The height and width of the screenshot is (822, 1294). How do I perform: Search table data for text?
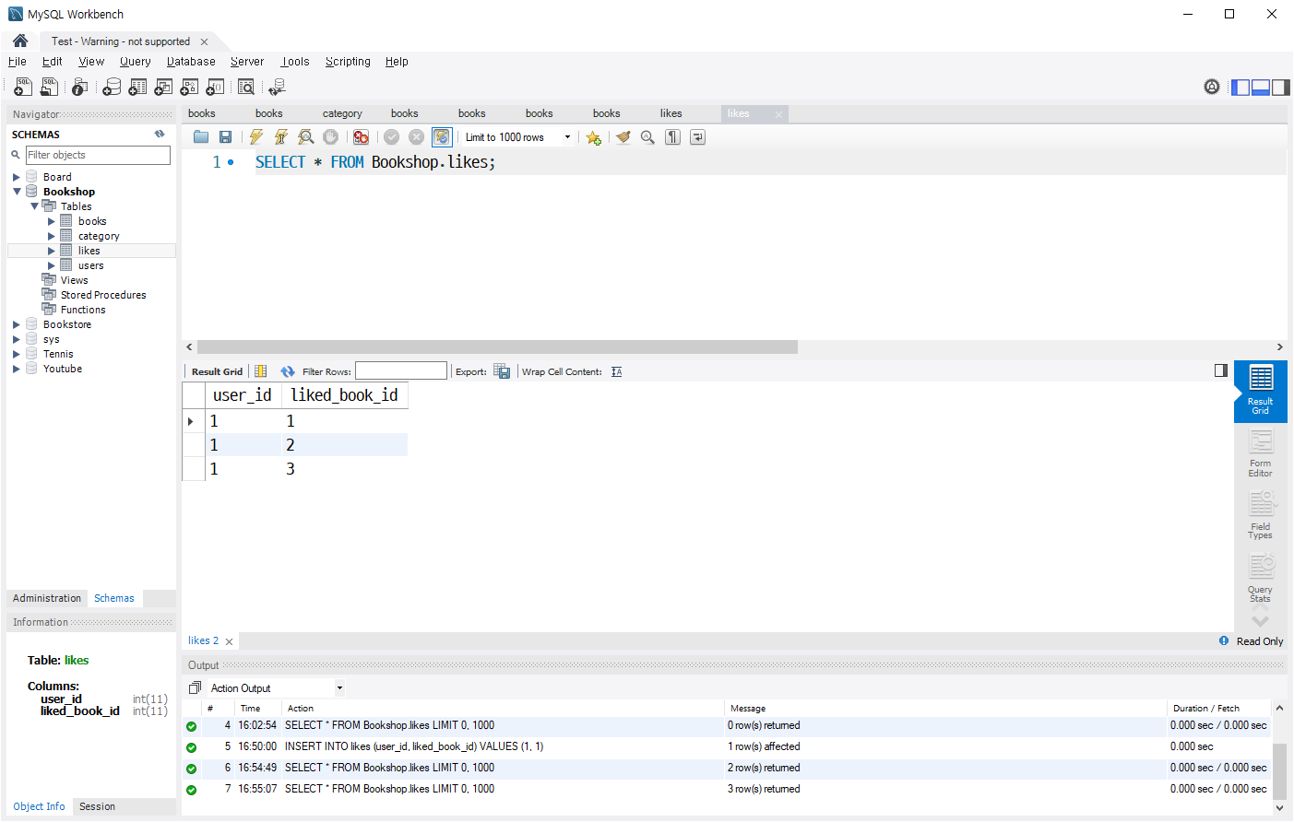click(x=246, y=87)
